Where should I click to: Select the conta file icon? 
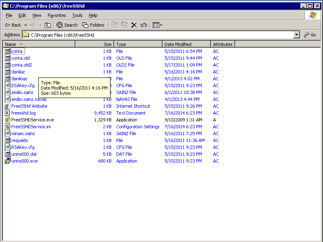pyautogui.click(x=8, y=51)
